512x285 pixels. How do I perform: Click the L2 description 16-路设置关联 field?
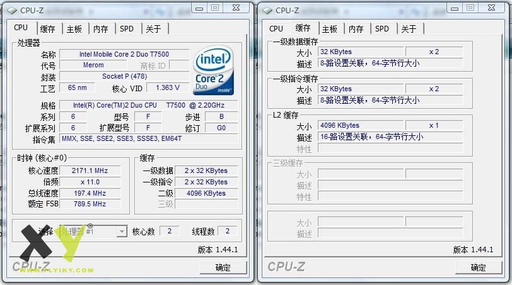tap(390, 137)
